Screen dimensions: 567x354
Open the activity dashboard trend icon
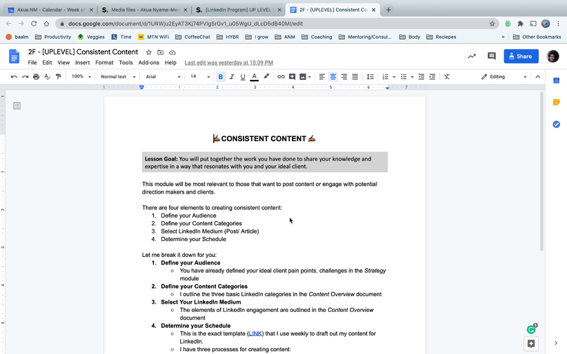tap(472, 56)
